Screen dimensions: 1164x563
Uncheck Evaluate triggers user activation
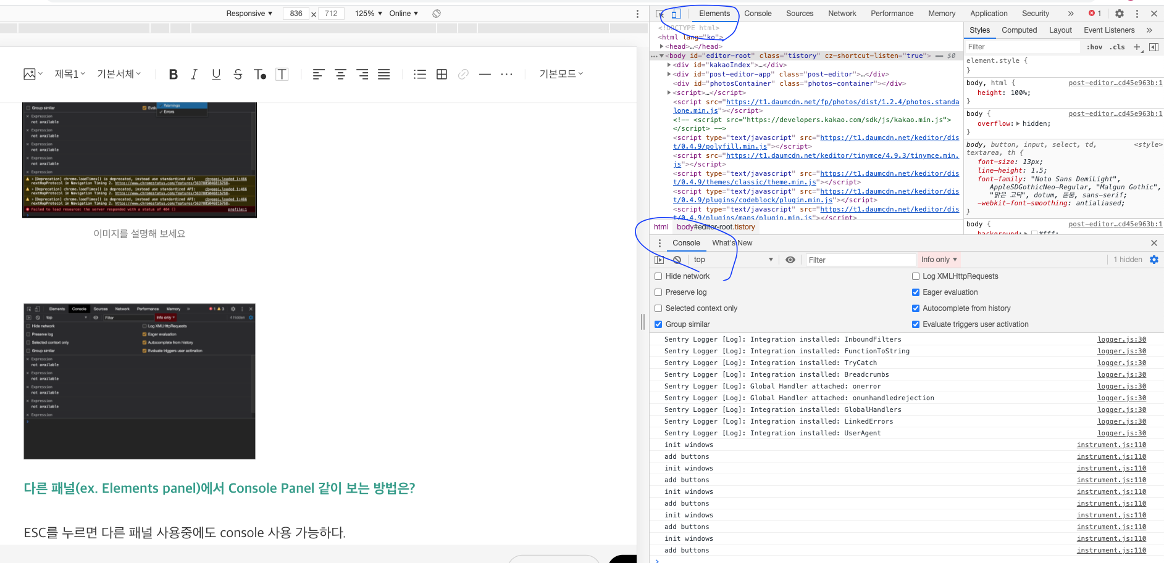click(916, 324)
